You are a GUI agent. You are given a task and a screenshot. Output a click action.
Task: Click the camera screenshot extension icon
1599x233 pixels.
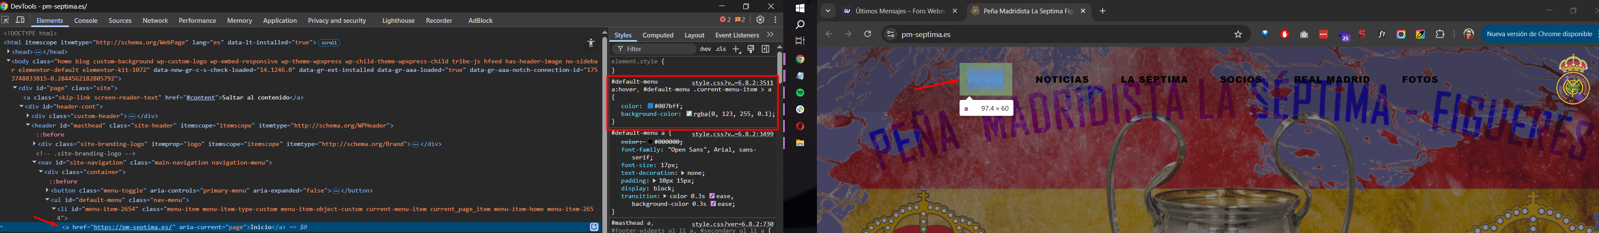click(1303, 35)
